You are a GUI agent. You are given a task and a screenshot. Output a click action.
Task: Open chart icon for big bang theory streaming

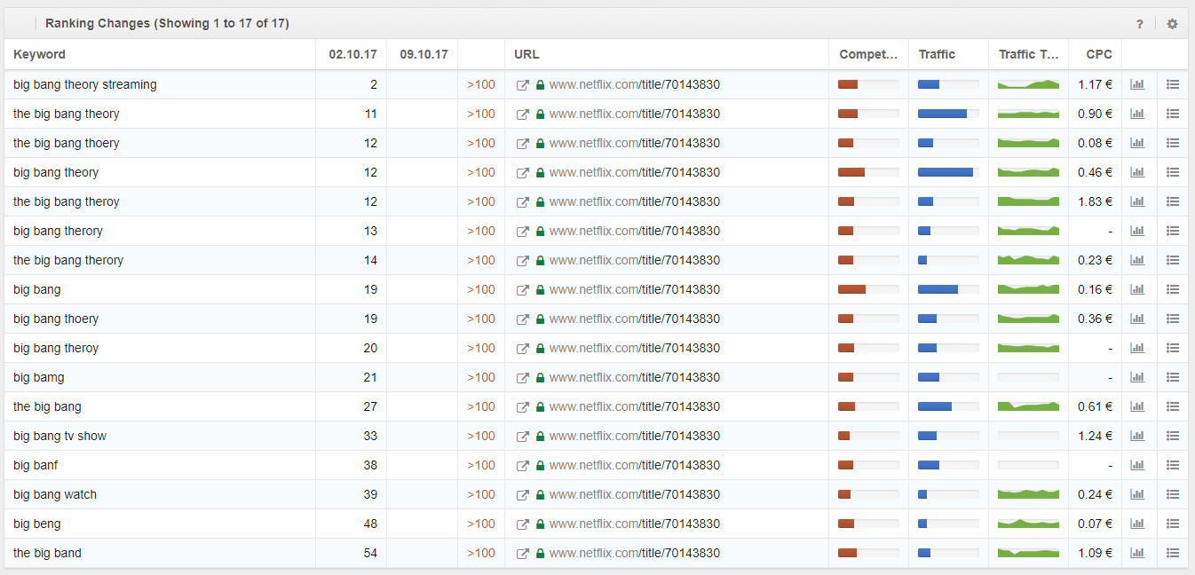click(1136, 84)
